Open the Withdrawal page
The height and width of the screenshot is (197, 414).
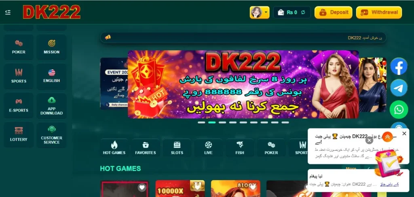[x=379, y=12]
